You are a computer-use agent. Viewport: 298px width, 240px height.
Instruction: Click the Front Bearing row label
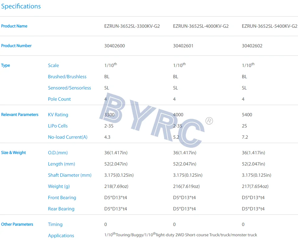point(62,198)
